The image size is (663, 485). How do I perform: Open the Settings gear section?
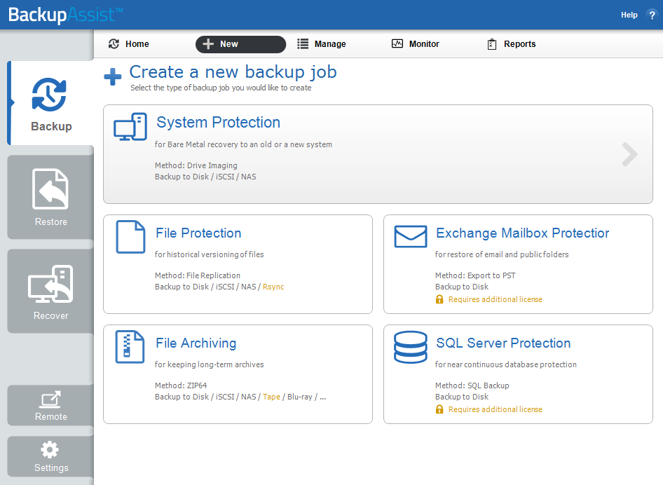(50, 457)
